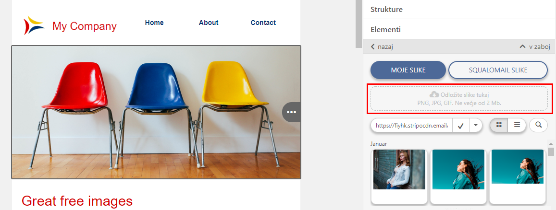Click the About navigation link
This screenshot has height=210, width=556.
[x=209, y=23]
